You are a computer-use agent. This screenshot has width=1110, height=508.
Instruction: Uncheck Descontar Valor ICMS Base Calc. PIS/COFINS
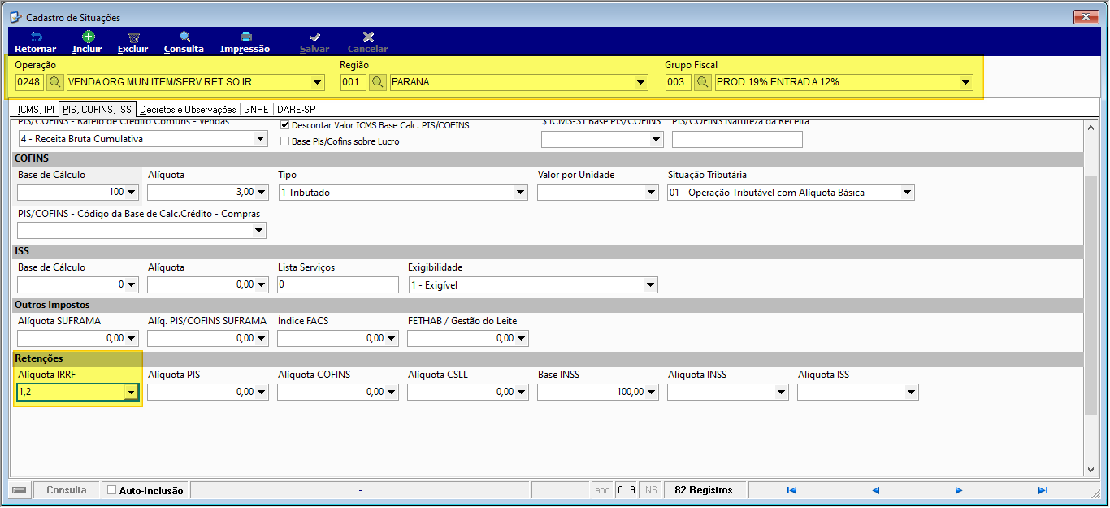[x=284, y=125]
